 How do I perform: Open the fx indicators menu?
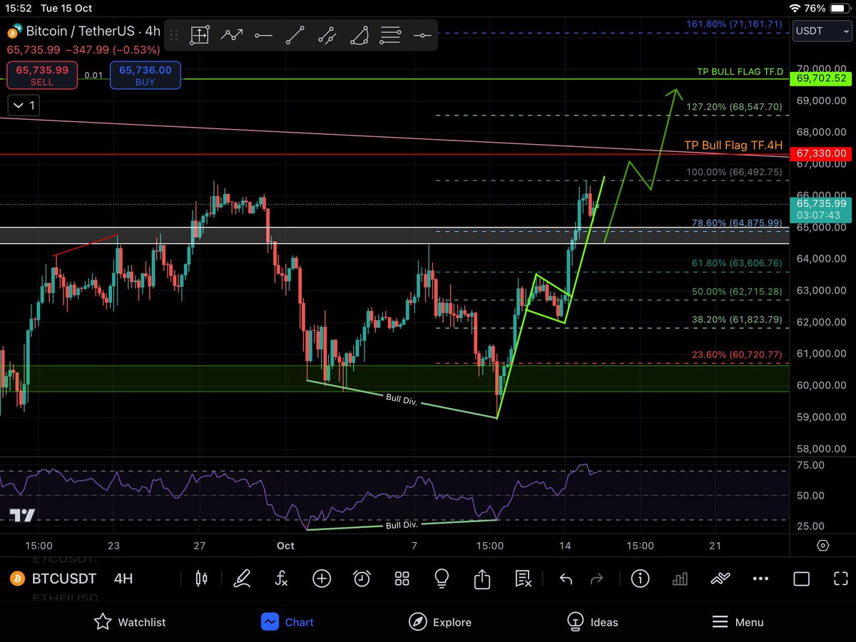pos(282,579)
